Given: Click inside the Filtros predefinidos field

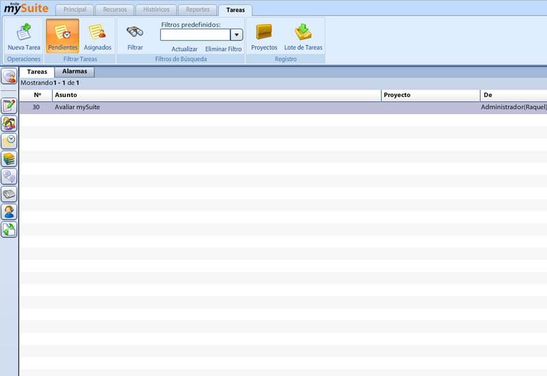Looking at the screenshot, I should (x=195, y=35).
